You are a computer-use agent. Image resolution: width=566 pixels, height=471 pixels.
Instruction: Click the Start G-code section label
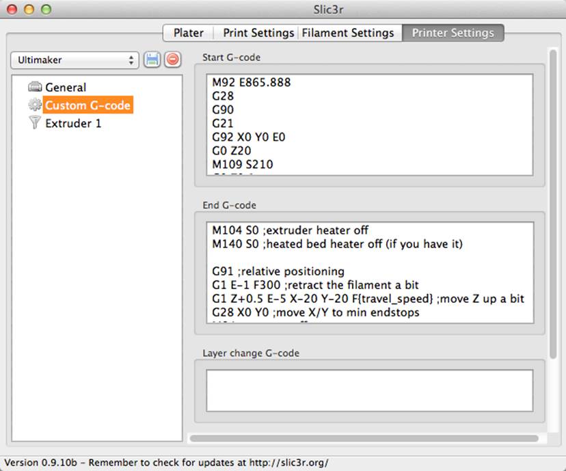[231, 57]
